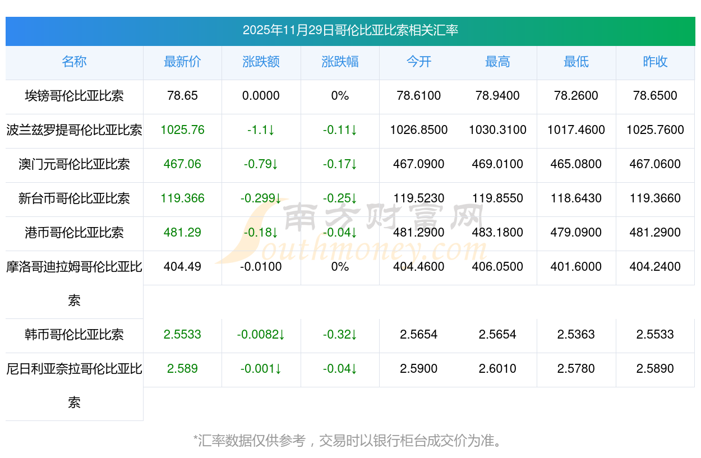Click the 最低 column header

[x=576, y=62]
